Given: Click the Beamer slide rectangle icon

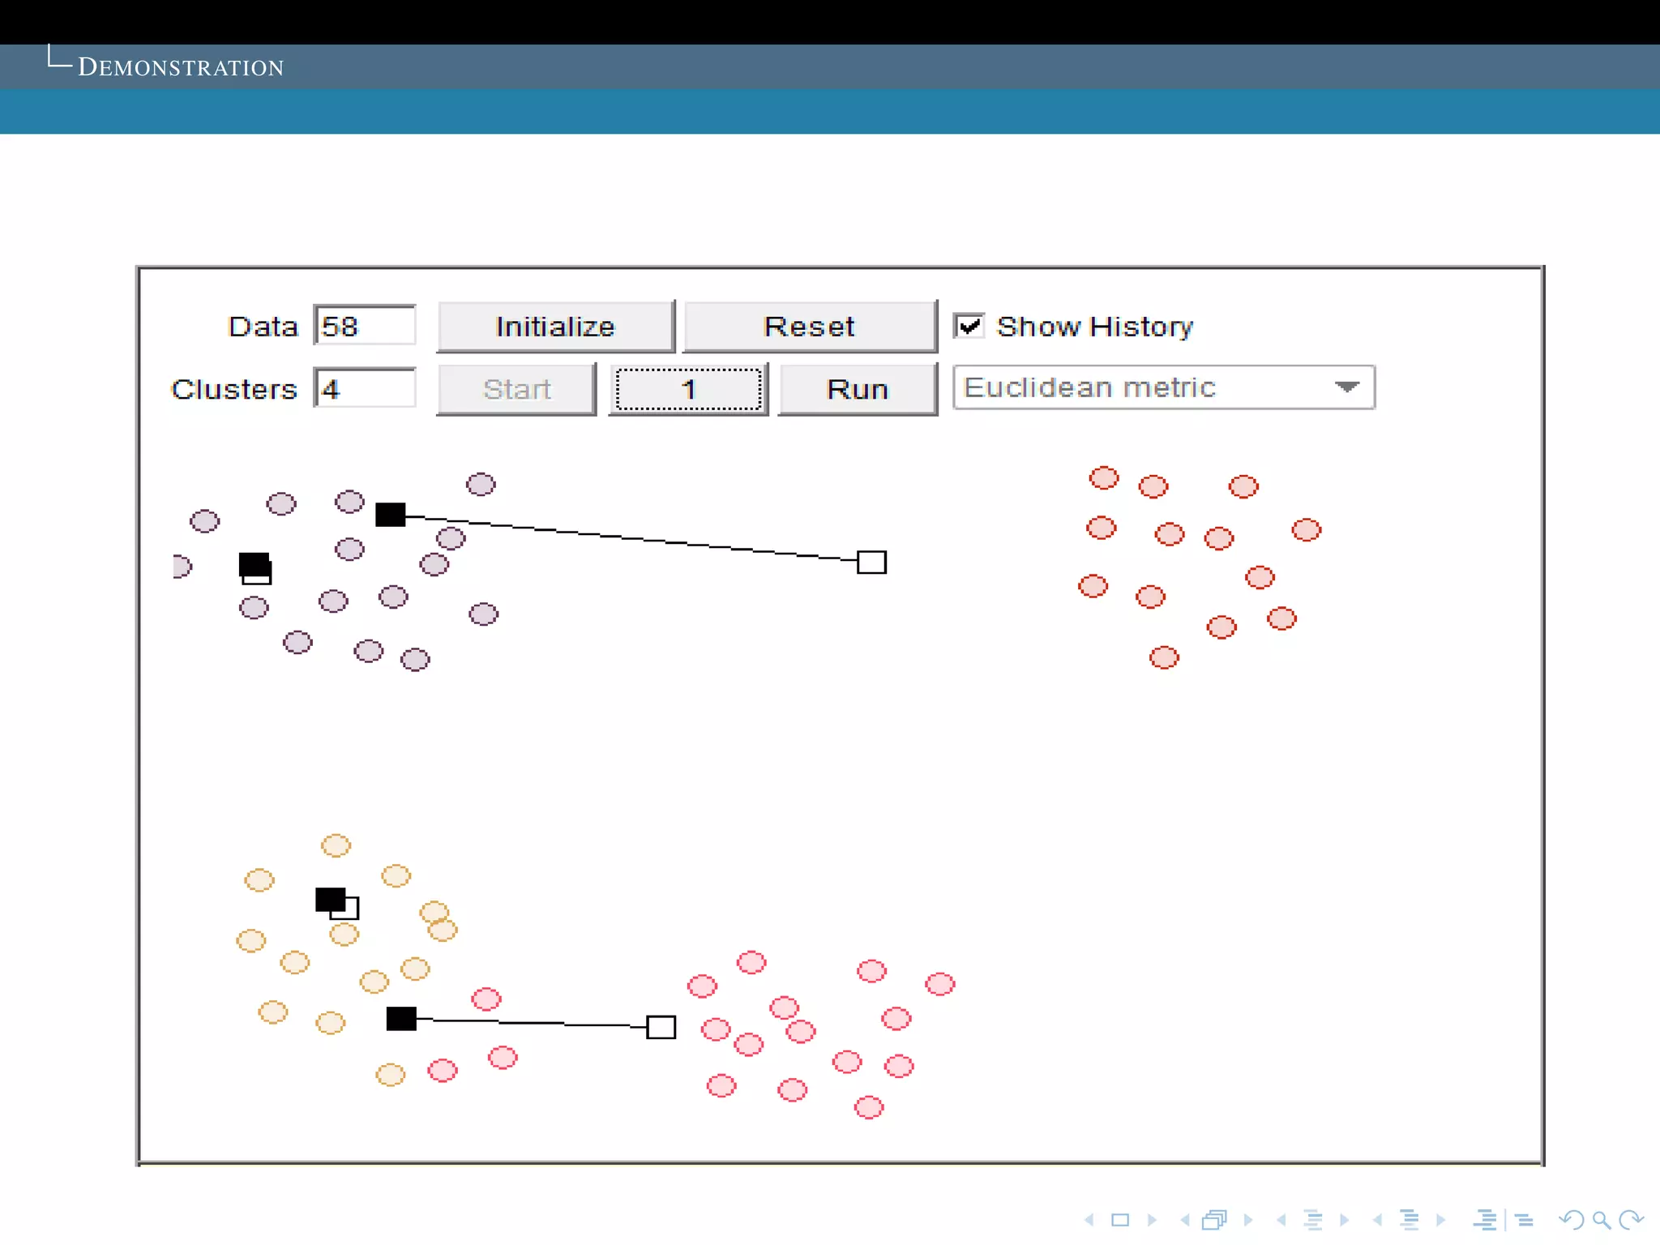Looking at the screenshot, I should click(x=1120, y=1220).
